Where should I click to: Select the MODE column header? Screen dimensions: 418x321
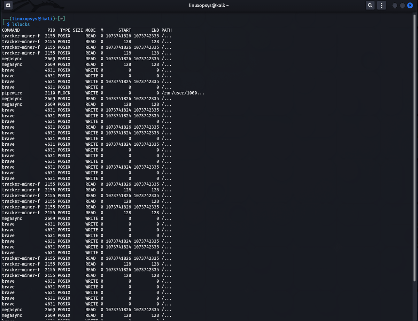90,30
